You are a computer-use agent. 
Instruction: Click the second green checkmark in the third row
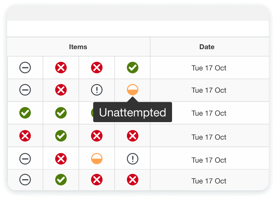pos(61,113)
